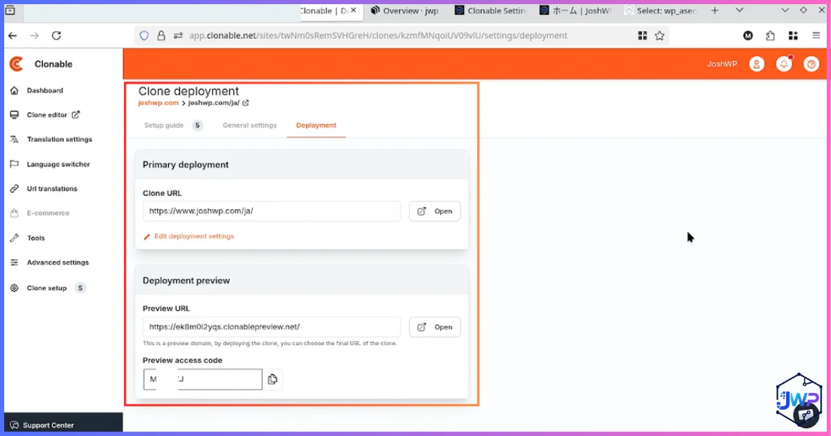831x436 pixels.
Task: Go back in browser
Action: [x=12, y=35]
